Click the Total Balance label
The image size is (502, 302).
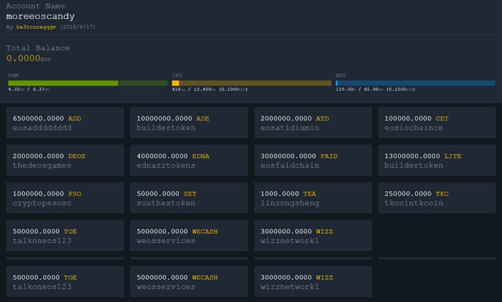(x=38, y=48)
